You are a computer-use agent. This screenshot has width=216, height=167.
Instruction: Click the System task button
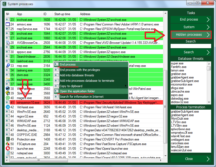pos(191,27)
